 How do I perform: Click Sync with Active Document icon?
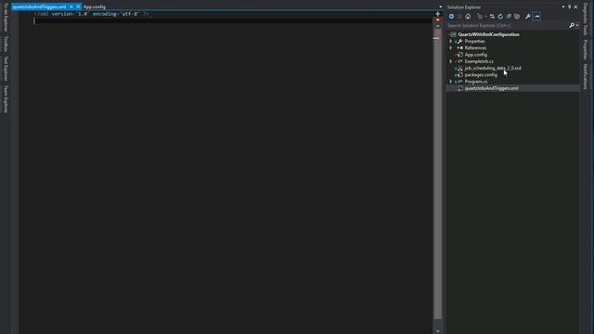[x=492, y=17]
